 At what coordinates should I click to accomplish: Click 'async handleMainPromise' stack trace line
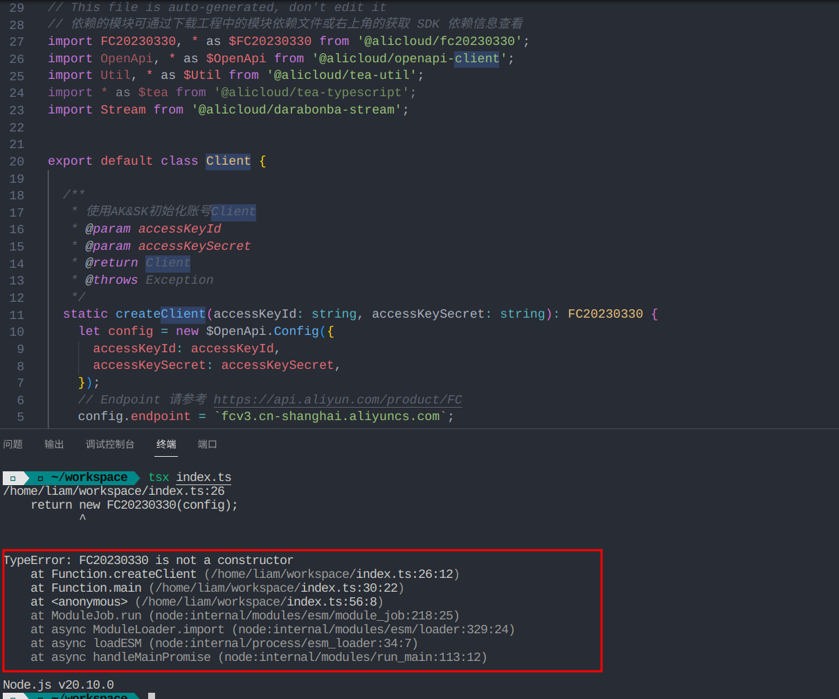pyautogui.click(x=259, y=657)
